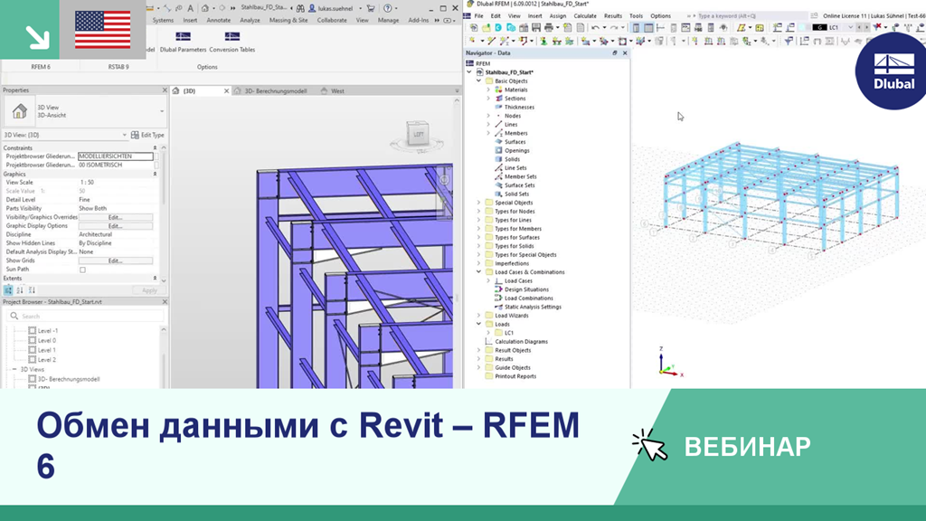Switch to the West view tab
The width and height of the screenshot is (926, 521).
(337, 90)
